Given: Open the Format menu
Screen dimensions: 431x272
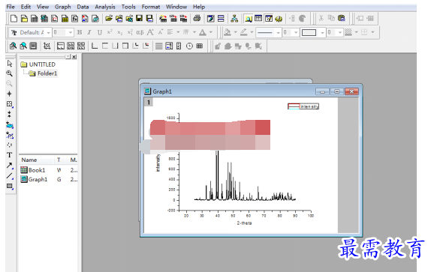Looking at the screenshot, I should click(151, 7).
